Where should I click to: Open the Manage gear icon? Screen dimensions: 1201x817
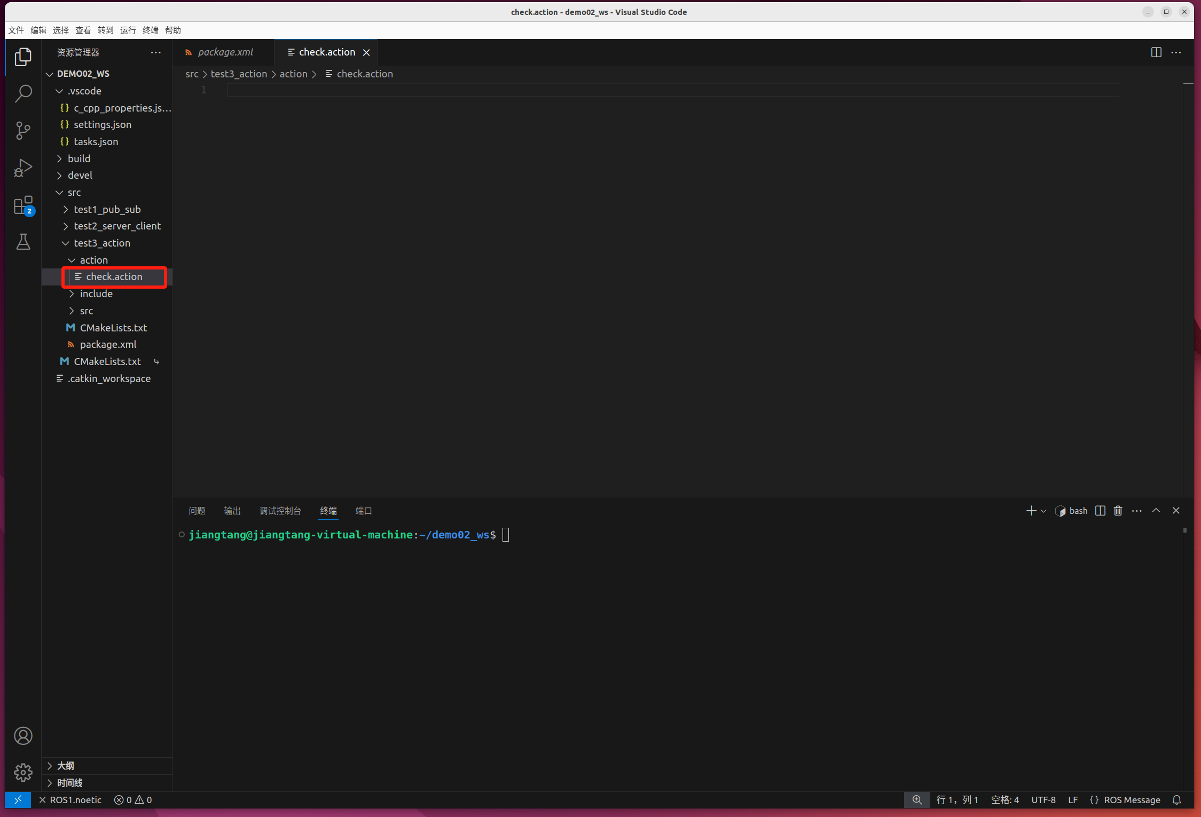23,772
